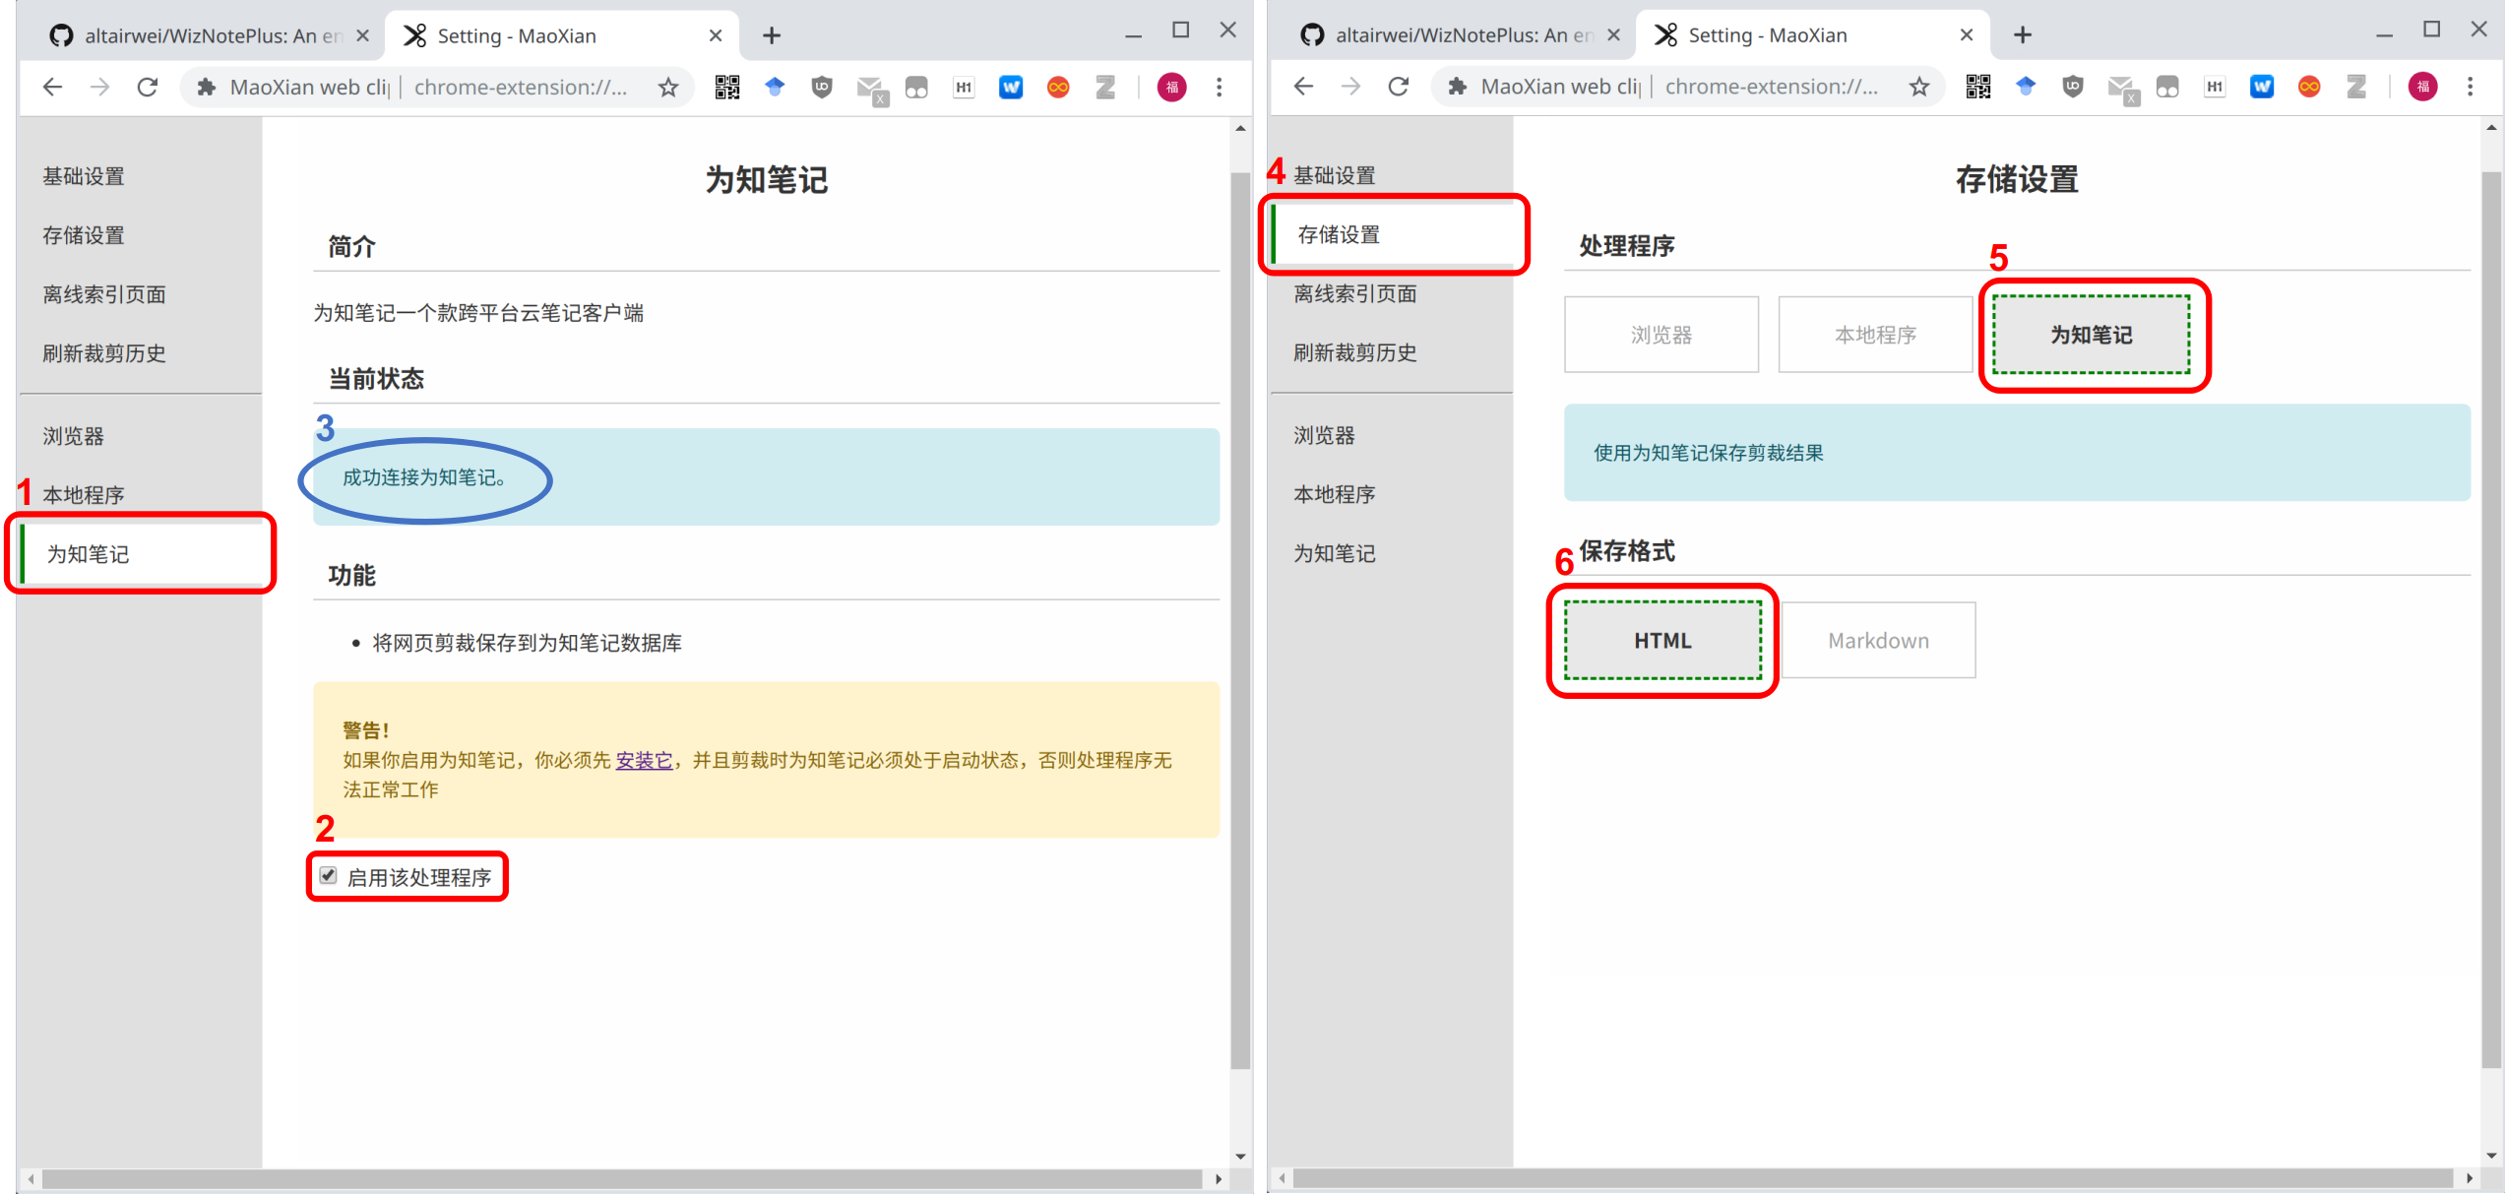Click the H1 headings extension icon in right window
Screen dimensions: 2506x1194
point(2215,87)
